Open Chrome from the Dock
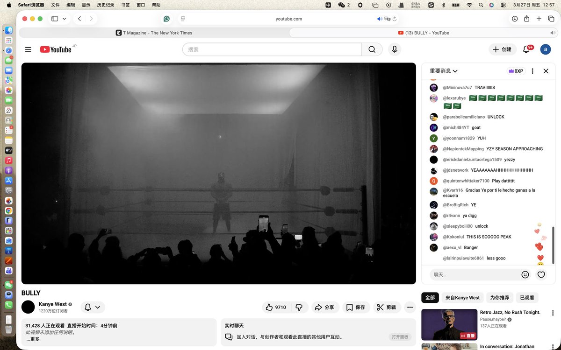Image resolution: width=561 pixels, height=350 pixels. click(x=8, y=210)
